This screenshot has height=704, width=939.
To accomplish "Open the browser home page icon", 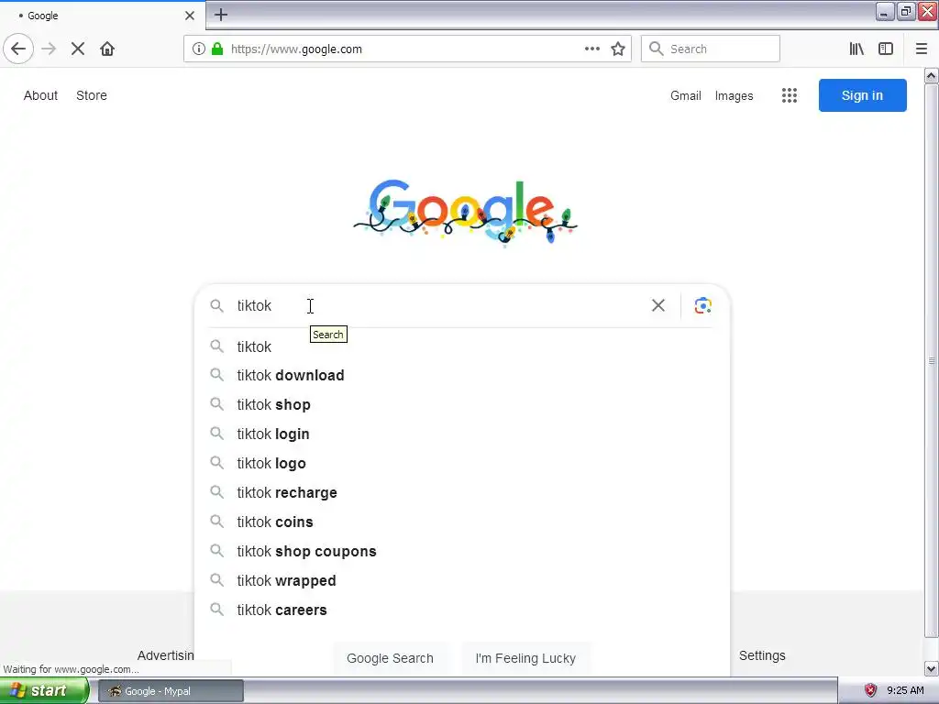I will point(107,49).
